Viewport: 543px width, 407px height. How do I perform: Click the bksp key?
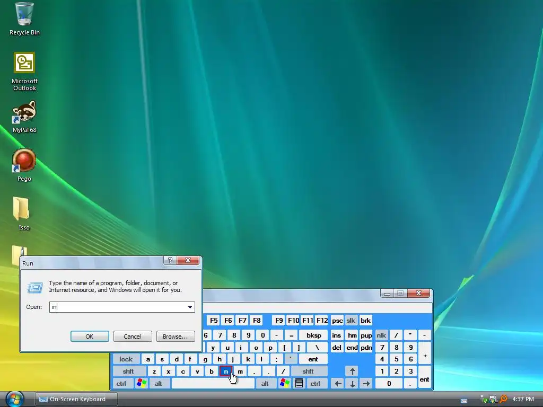click(314, 335)
